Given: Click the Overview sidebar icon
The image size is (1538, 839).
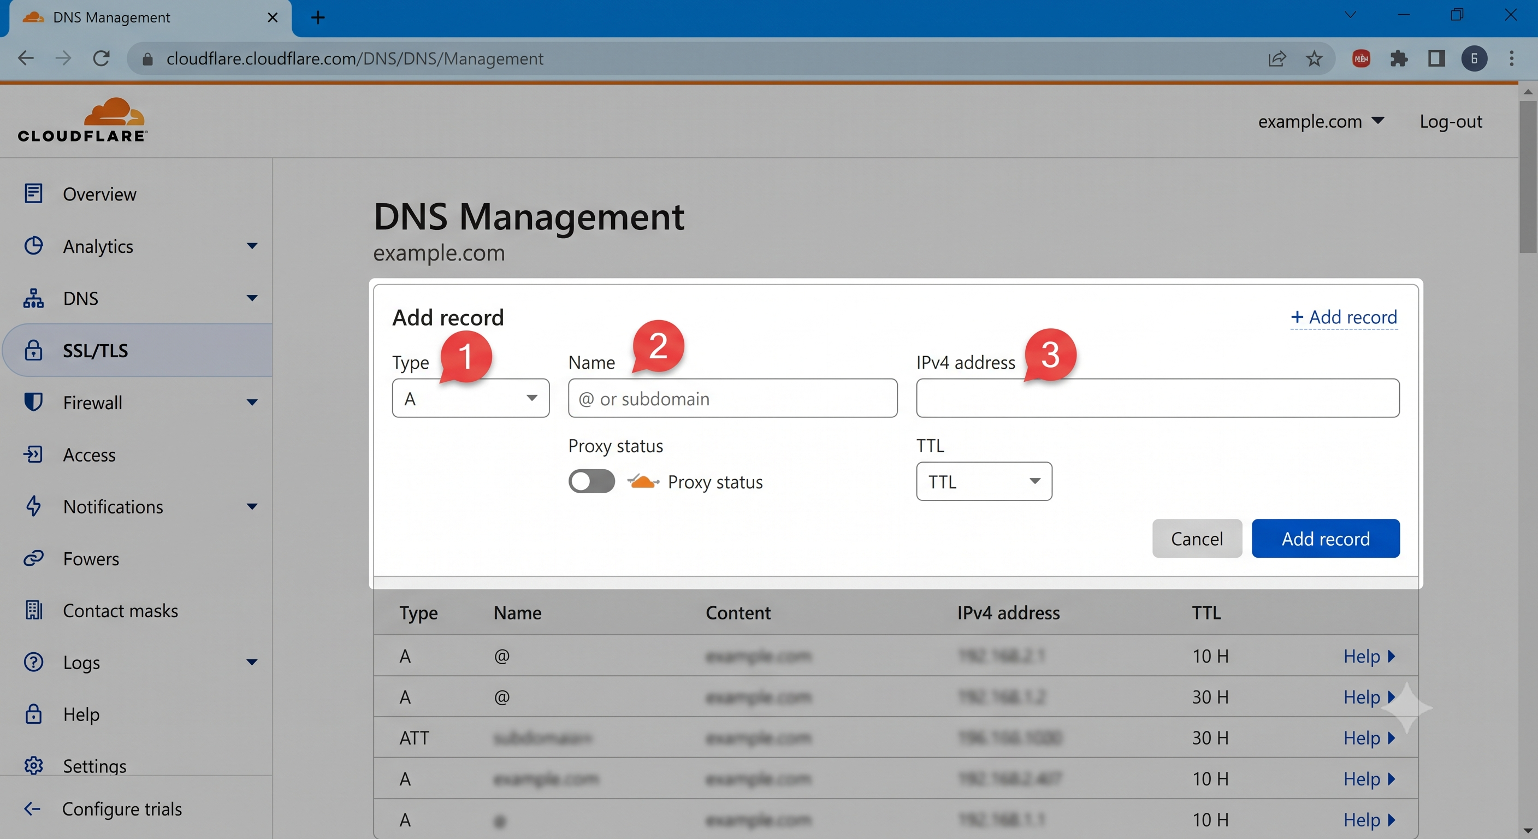Looking at the screenshot, I should point(33,193).
